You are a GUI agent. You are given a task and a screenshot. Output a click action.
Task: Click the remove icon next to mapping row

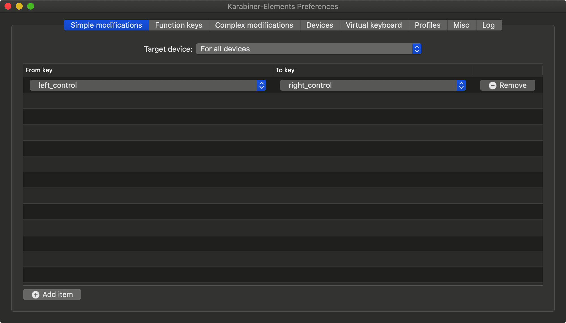tap(492, 85)
